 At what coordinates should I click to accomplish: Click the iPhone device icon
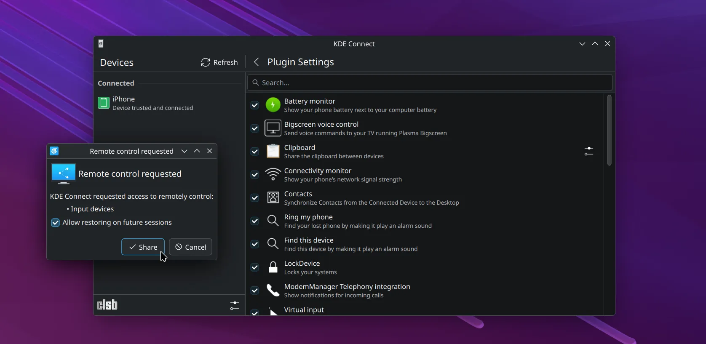(104, 103)
